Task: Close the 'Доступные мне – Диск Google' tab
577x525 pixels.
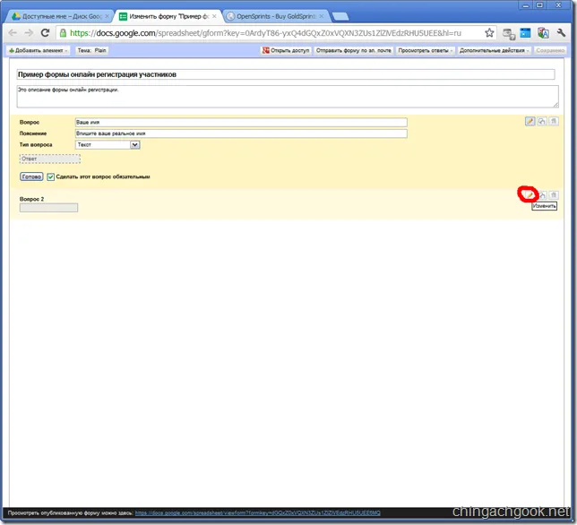Action: click(x=108, y=16)
